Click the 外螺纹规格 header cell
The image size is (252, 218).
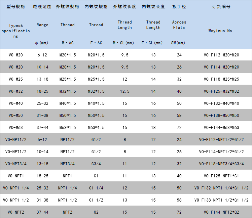67,7
